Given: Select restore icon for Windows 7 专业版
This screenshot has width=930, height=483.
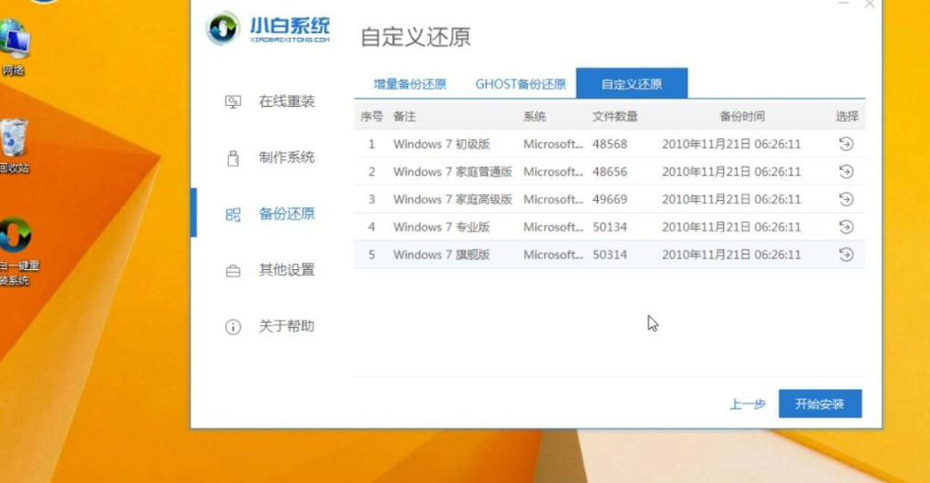Looking at the screenshot, I should (846, 227).
